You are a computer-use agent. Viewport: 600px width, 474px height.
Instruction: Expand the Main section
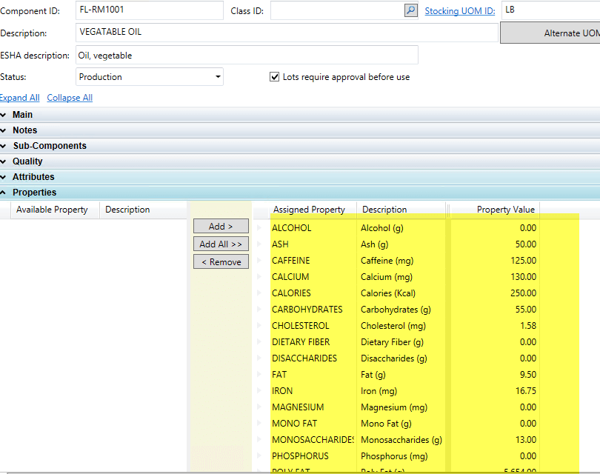point(22,115)
